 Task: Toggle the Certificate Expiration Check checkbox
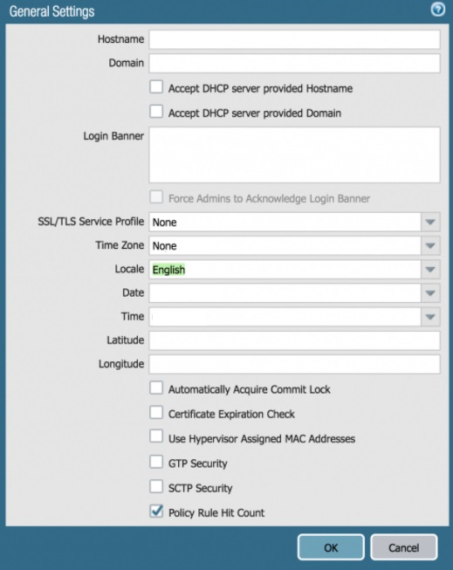point(156,413)
